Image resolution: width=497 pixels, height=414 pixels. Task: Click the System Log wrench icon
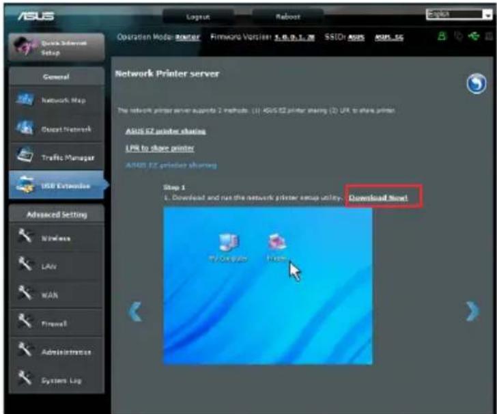pyautogui.click(x=25, y=378)
